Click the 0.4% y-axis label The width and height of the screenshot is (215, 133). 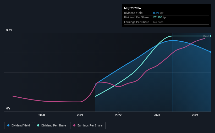pyautogui.click(x=9, y=30)
